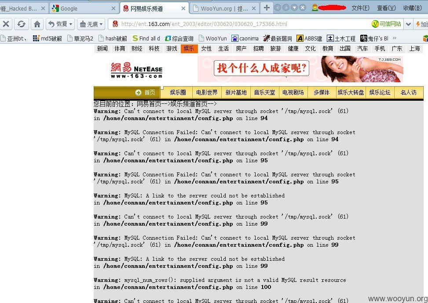Click the 找个什么人成家呢 banner ad
This screenshot has width=428, height=303.
coord(300,69)
